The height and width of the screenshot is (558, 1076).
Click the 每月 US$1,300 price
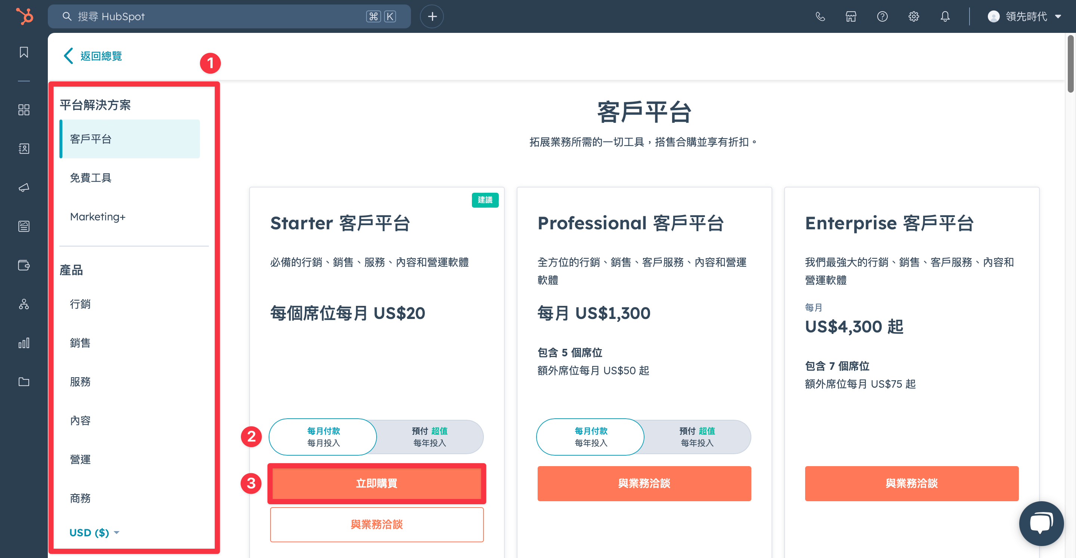pos(594,313)
